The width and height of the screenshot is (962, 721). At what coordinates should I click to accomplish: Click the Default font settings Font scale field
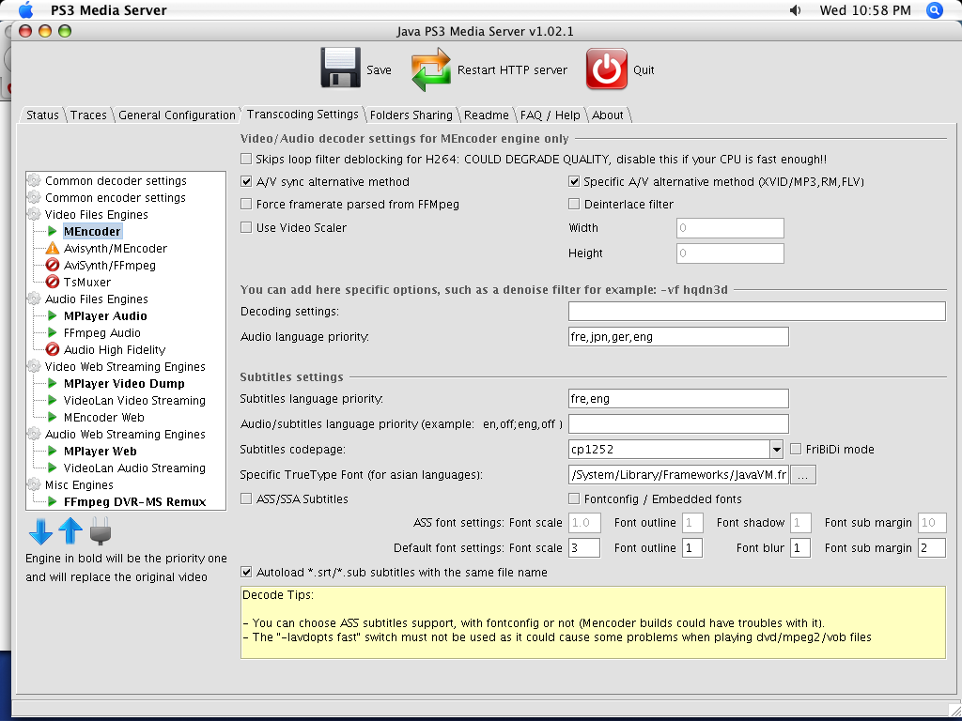584,547
